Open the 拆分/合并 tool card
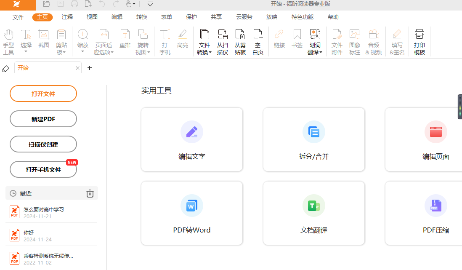 point(314,139)
